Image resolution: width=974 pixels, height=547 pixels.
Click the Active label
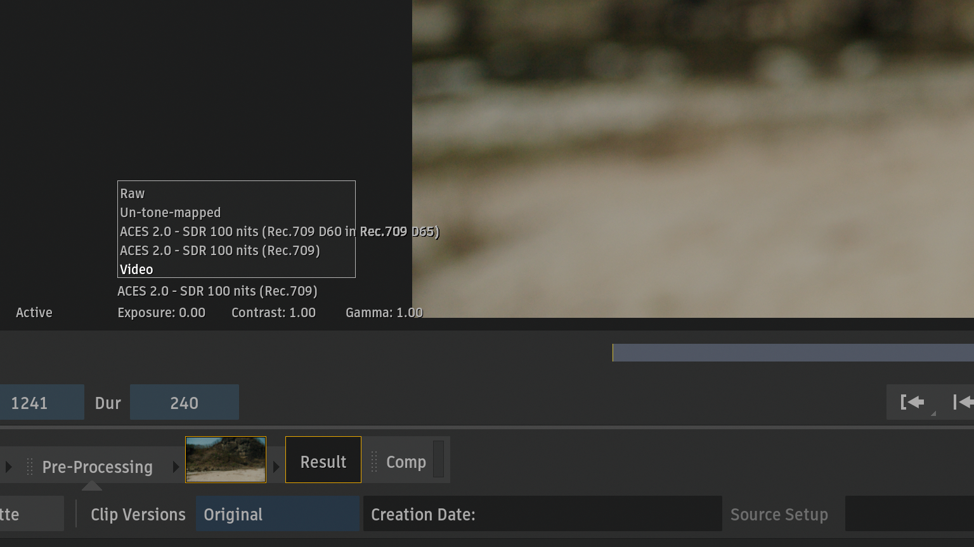click(34, 313)
